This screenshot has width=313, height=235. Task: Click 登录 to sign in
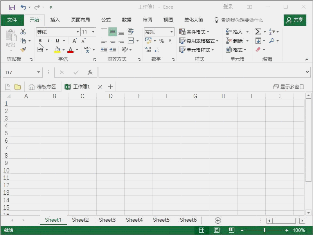228,7
